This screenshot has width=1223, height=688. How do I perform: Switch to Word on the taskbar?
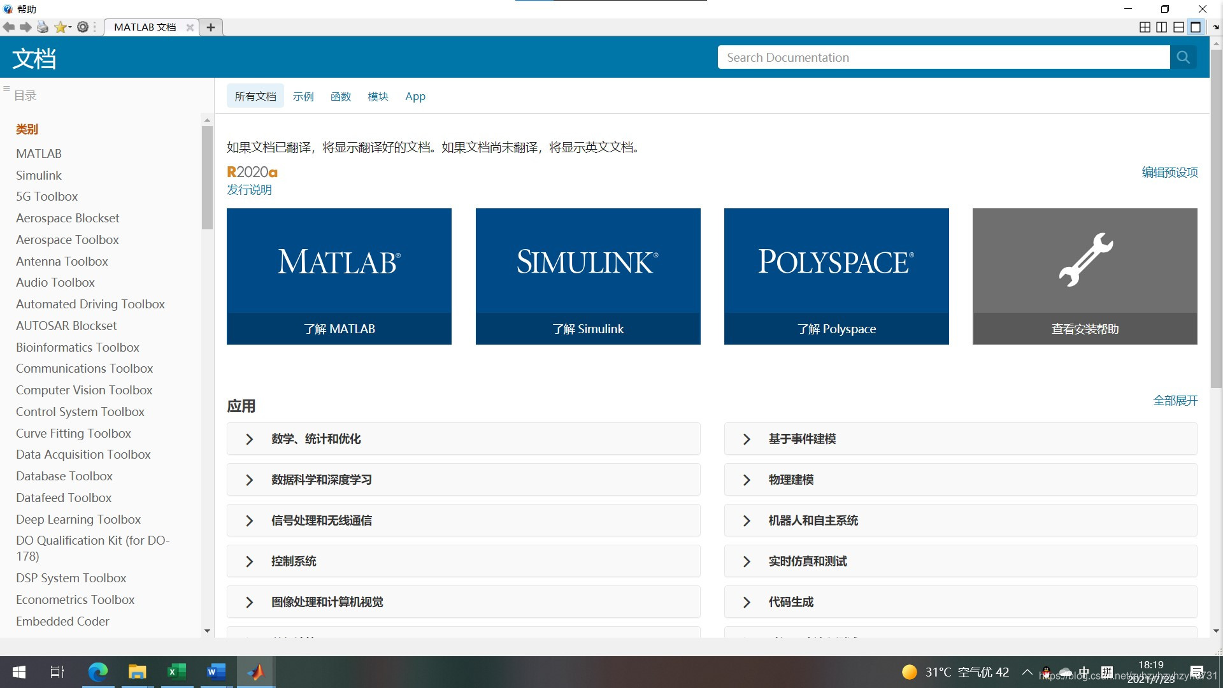[x=216, y=672]
